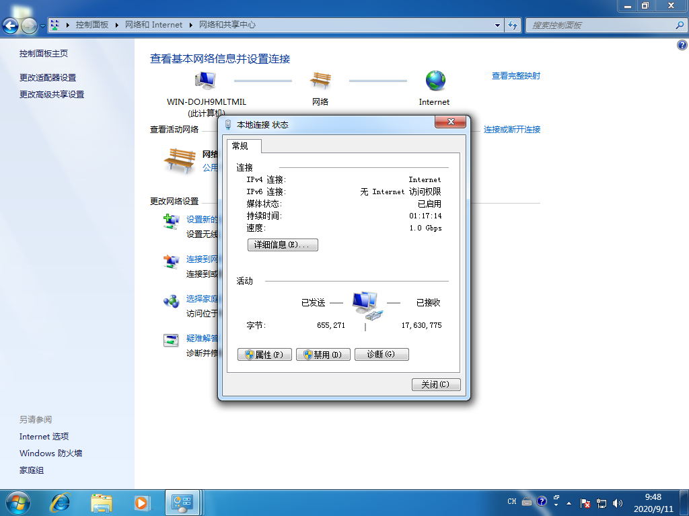Open the recent pages dropdown arrow

tap(42, 26)
